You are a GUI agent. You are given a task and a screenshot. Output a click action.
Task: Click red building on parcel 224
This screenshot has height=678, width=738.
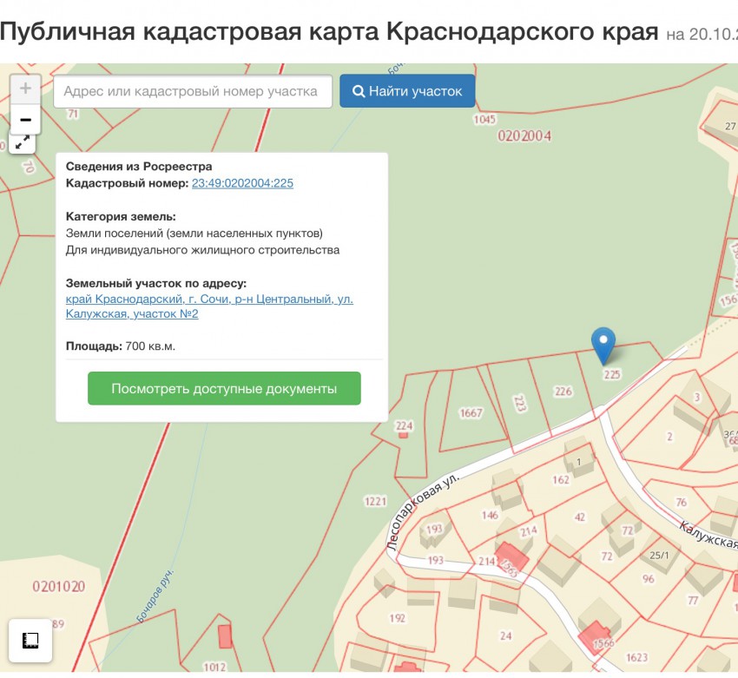[x=404, y=434]
